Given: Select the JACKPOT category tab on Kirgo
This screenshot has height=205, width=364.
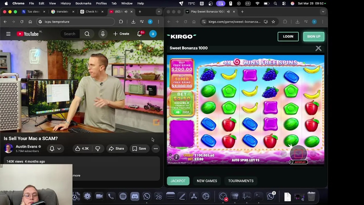Looking at the screenshot, I should (178, 181).
